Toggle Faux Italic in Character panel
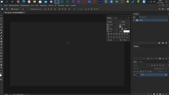 pos(111,34)
